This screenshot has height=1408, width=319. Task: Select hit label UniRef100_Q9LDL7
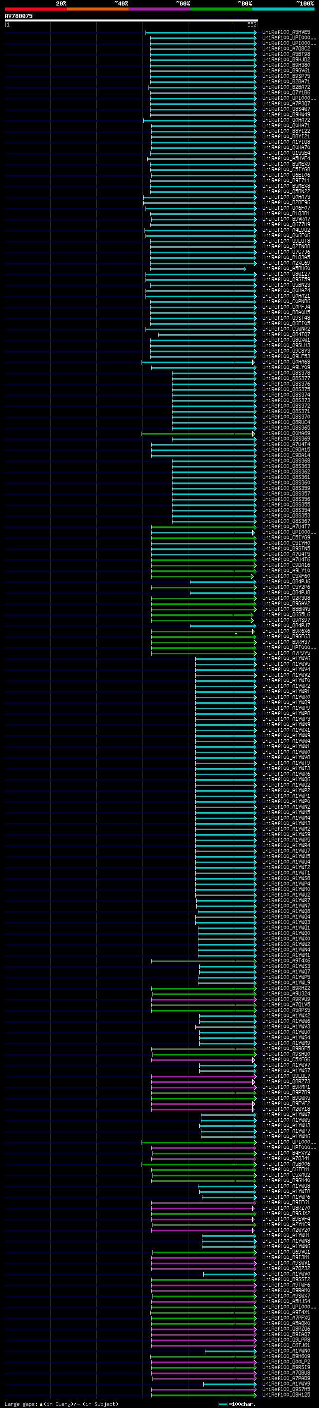[286, 1076]
